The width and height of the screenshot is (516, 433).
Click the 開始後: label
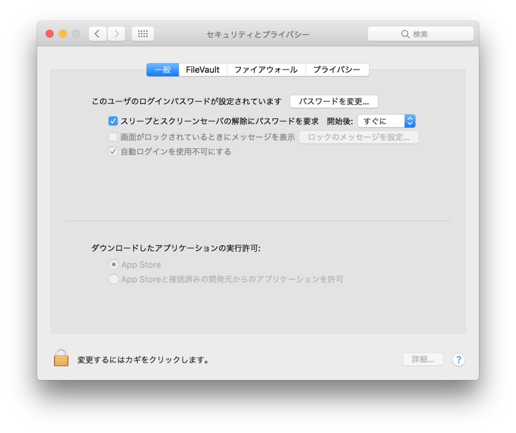tap(340, 121)
